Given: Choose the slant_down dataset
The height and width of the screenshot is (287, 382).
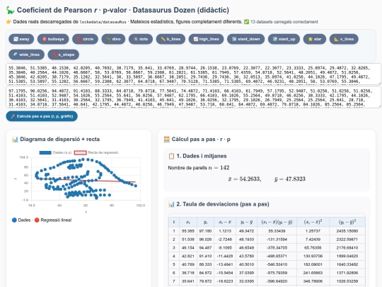Looking at the screenshot, I should point(245,39).
